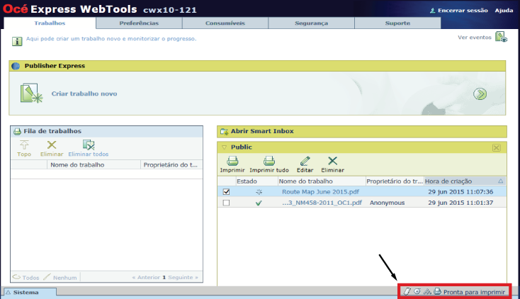Click the printer status icon beside Pronta para imprimir

coord(437,291)
